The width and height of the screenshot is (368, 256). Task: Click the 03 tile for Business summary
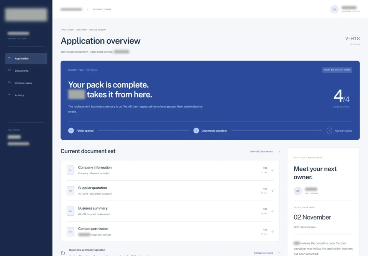[71, 211]
